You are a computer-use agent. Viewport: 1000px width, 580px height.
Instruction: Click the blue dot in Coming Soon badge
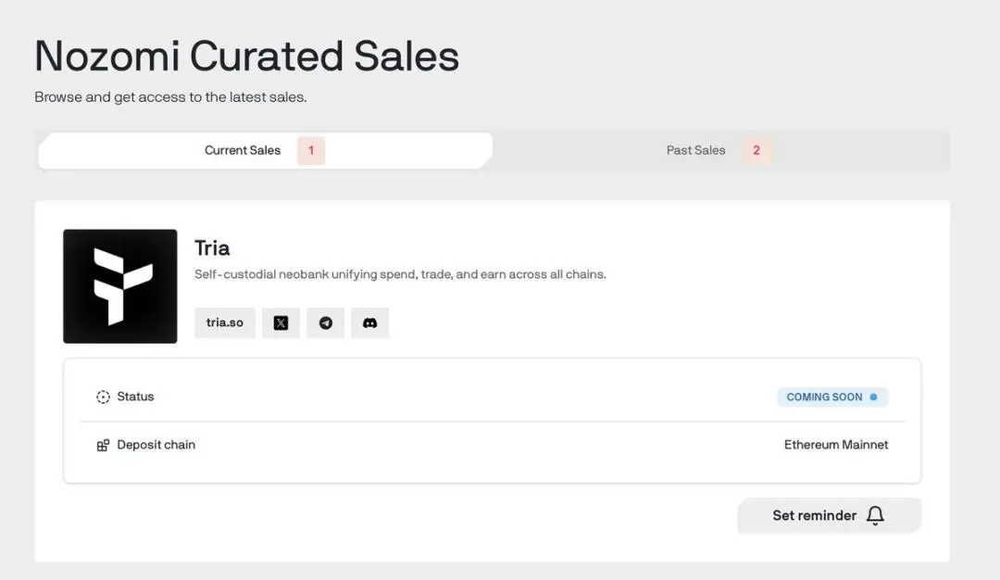coord(872,397)
